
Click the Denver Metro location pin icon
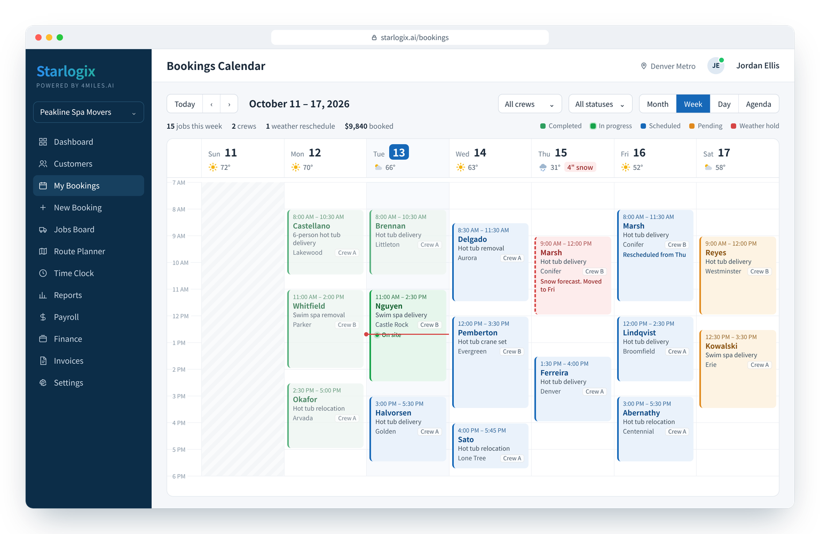pyautogui.click(x=644, y=66)
